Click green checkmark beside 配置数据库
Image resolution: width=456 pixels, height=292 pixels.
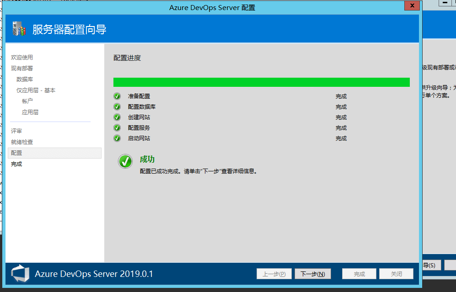tap(117, 107)
